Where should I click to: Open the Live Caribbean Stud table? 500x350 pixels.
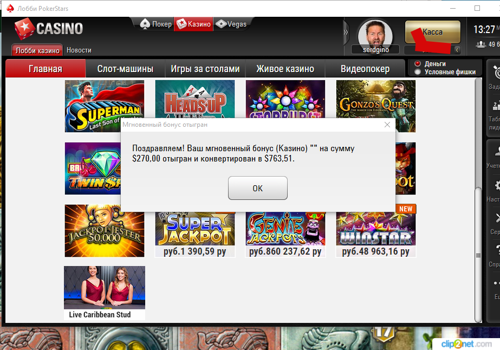pos(104,293)
